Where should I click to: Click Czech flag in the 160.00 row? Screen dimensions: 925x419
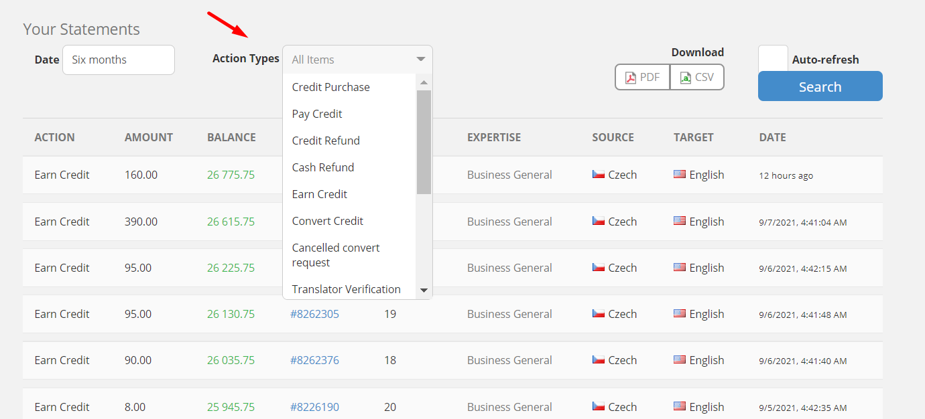pyautogui.click(x=599, y=174)
